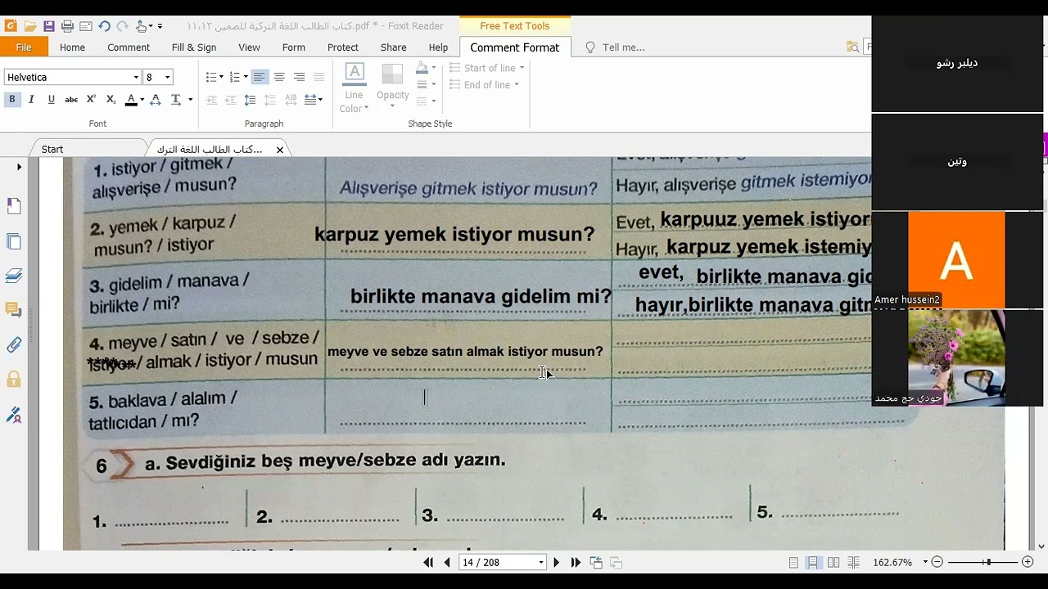Open the Security lock panel
The image size is (1048, 589).
14,380
